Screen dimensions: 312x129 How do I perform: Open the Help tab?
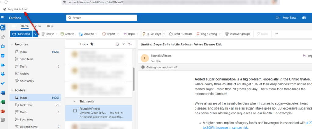pyautogui.click(x=50, y=26)
